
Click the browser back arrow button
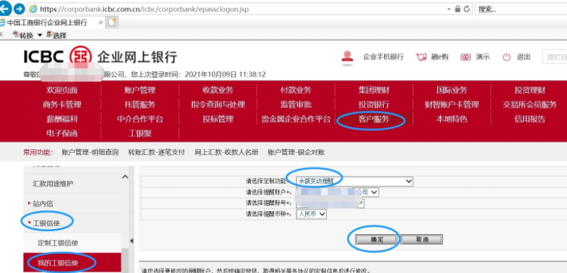[4, 9]
